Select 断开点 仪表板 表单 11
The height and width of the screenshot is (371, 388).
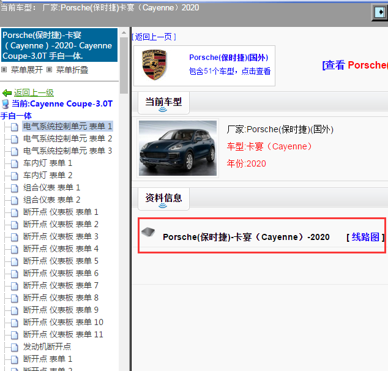pyautogui.click(x=64, y=335)
